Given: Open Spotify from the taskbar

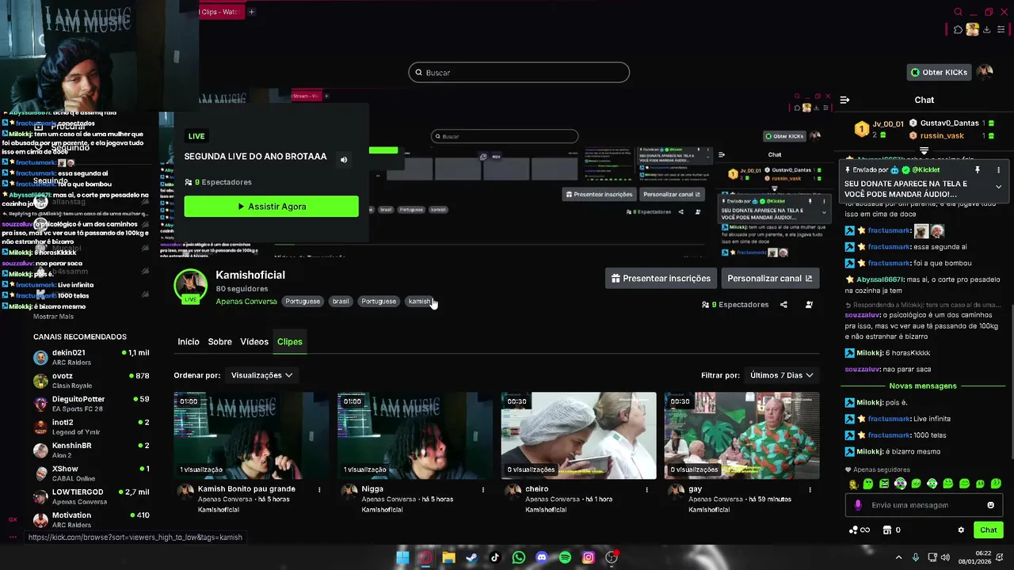Looking at the screenshot, I should 565,557.
